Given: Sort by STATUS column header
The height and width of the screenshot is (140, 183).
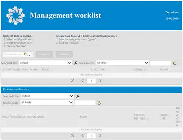Looking at the screenshot, I should click(x=164, y=70).
